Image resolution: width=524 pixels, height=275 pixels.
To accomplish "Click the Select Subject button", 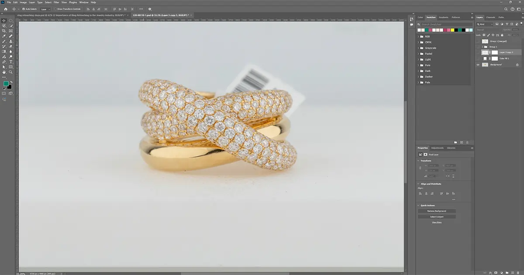I will pyautogui.click(x=437, y=217).
